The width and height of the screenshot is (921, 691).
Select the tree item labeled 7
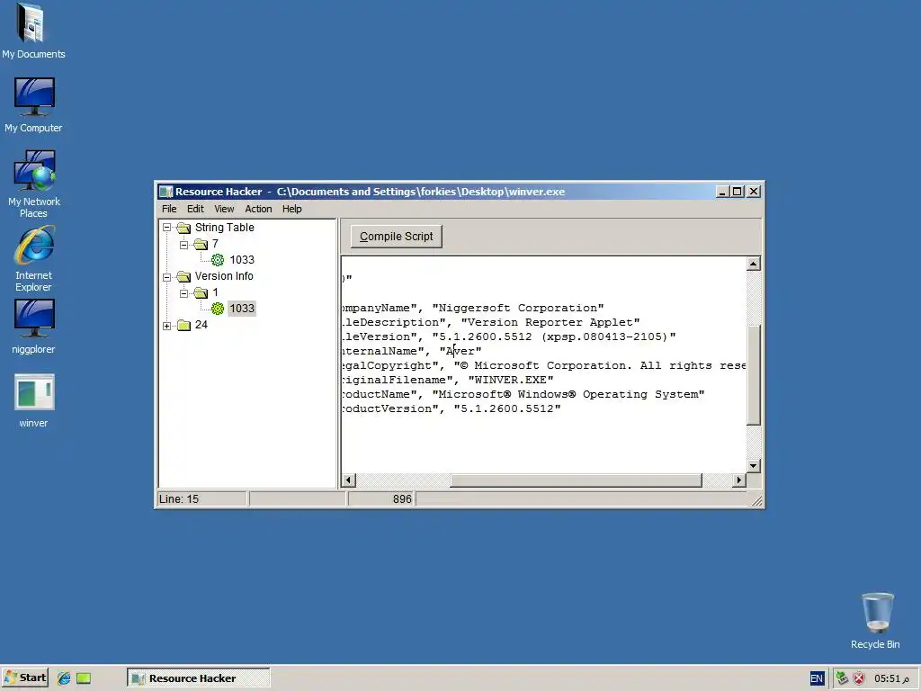tap(215, 244)
